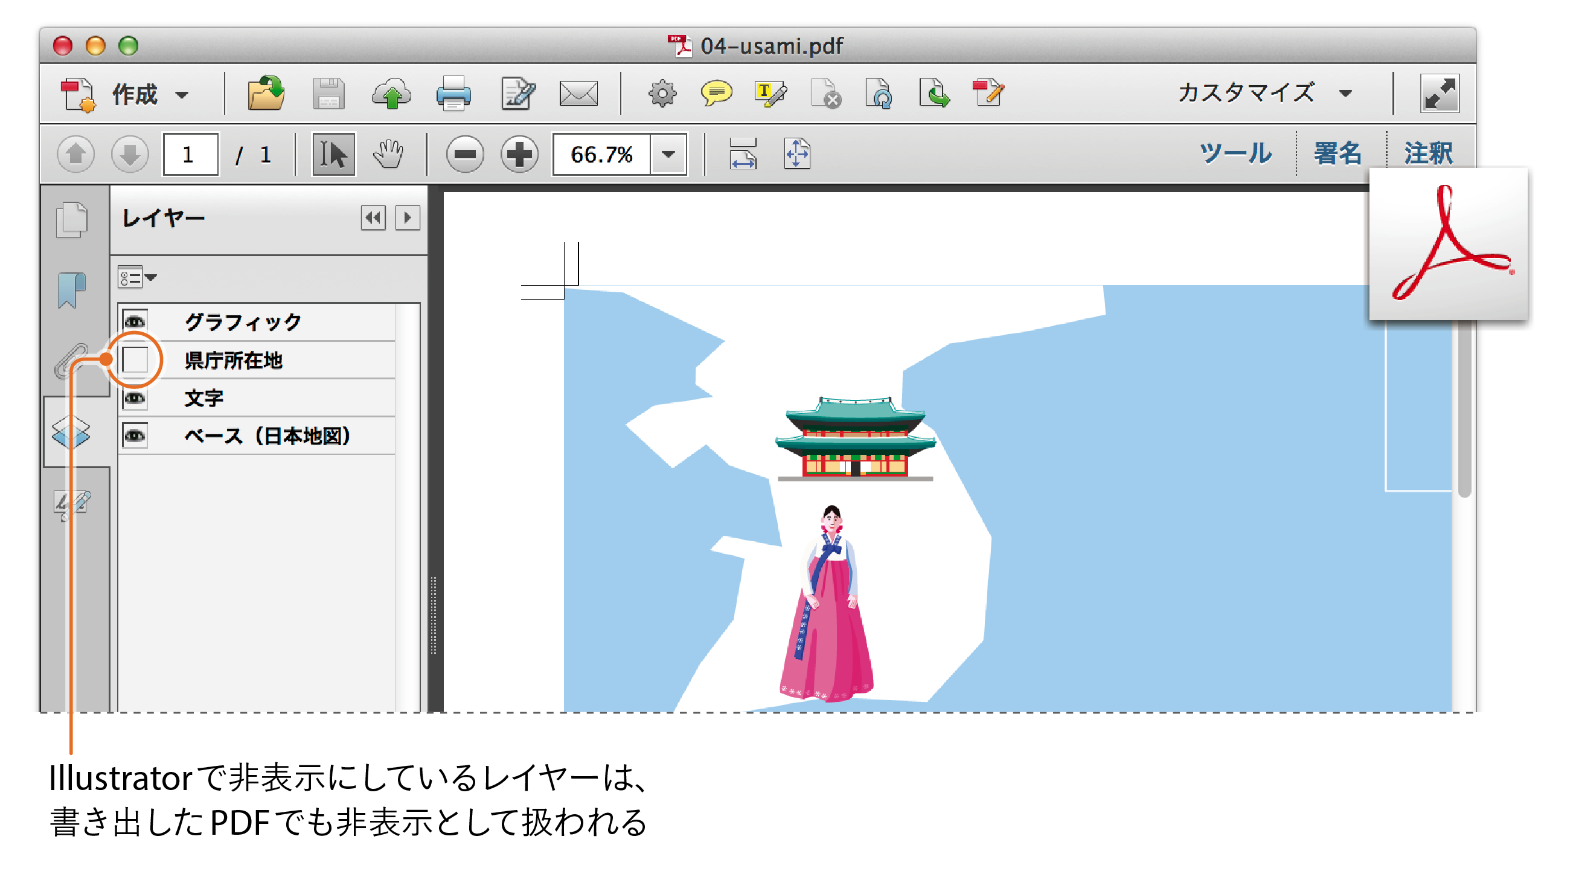
Task: Click the highlight text tool icon
Action: tap(770, 94)
